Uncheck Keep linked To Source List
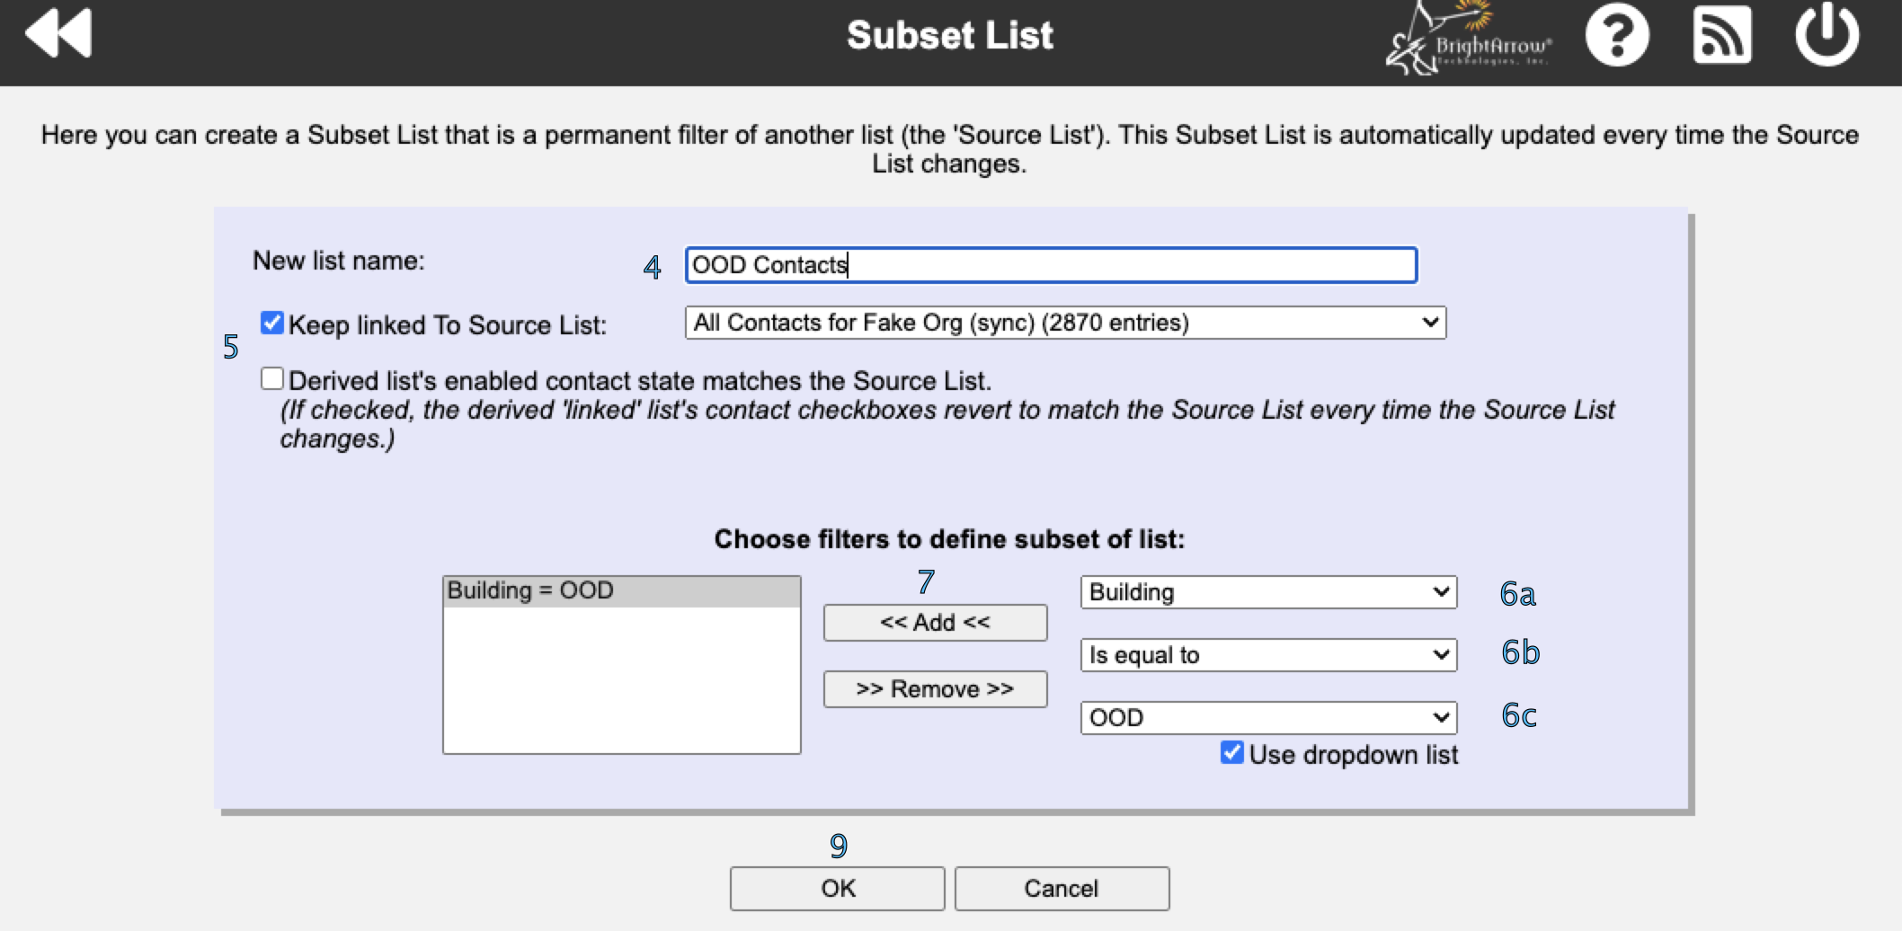The image size is (1902, 931). tap(271, 323)
